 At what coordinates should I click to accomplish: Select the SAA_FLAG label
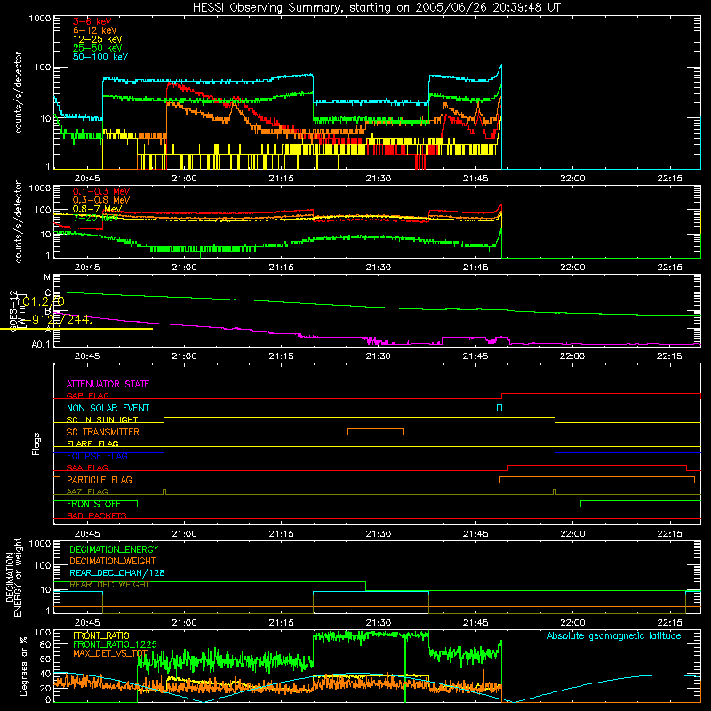pyautogui.click(x=87, y=467)
